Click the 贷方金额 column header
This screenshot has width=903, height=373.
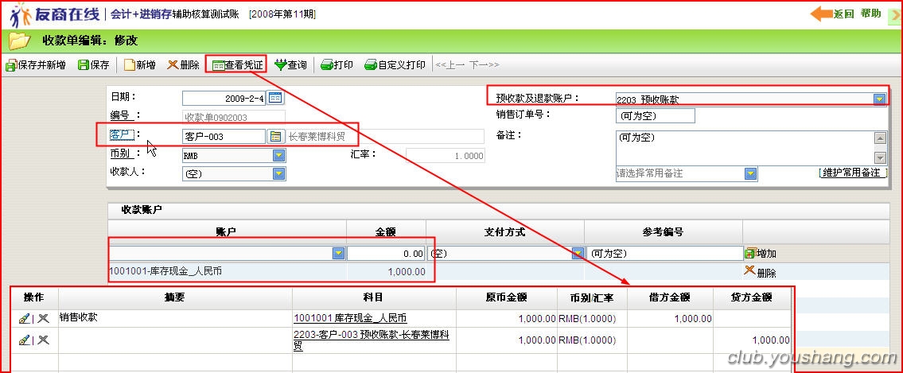coord(752,297)
